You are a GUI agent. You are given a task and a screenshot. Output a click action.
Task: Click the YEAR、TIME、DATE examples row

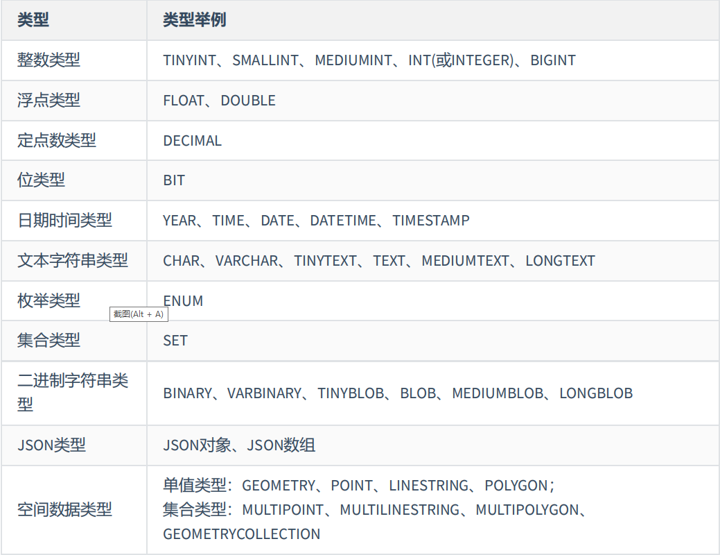(x=316, y=221)
